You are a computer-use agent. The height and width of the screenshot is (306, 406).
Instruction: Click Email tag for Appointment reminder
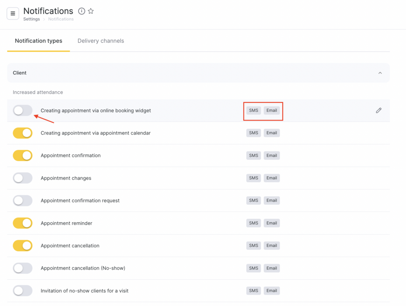[x=272, y=223]
